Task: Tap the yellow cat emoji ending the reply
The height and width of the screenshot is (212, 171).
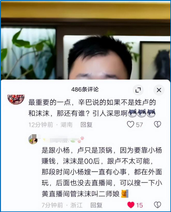Action: click(x=125, y=194)
